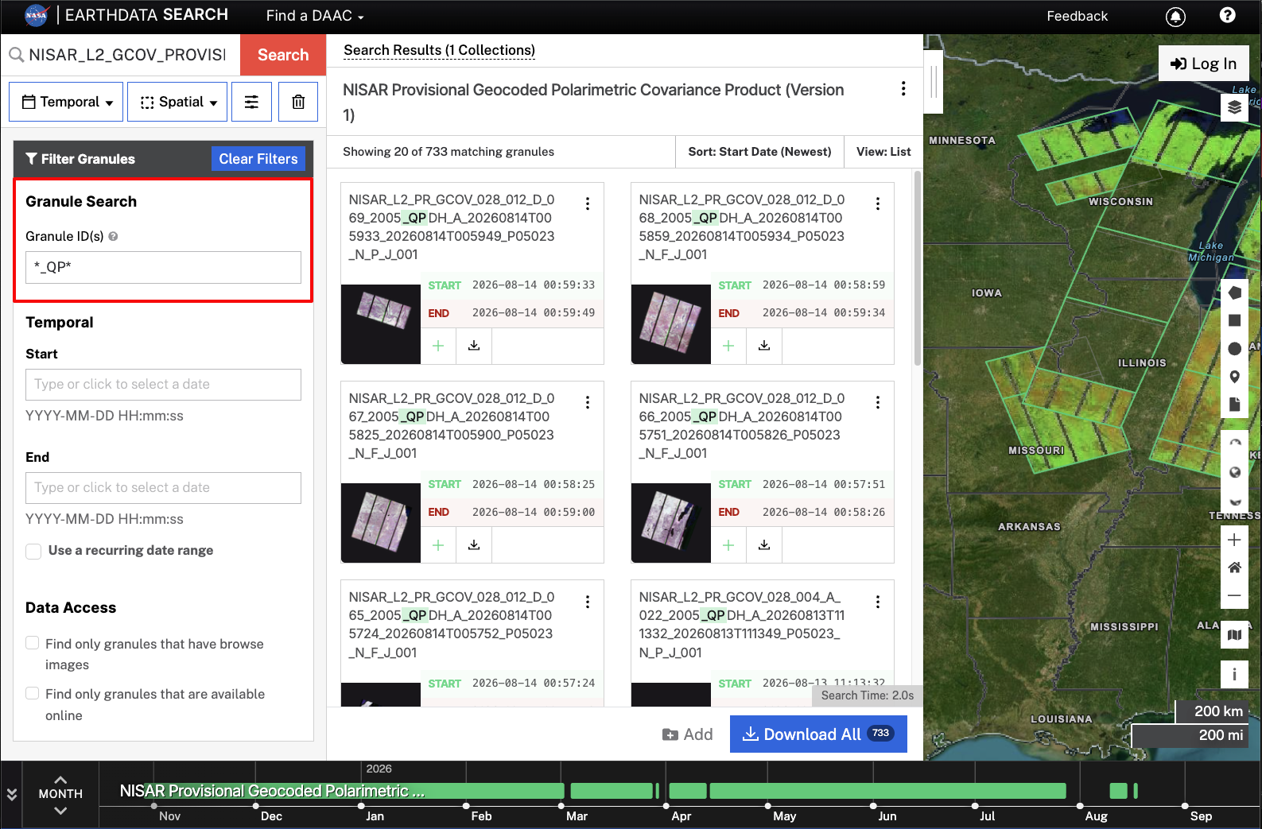Viewport: 1262px width, 829px height.
Task: Open the Spatial dropdown
Action: [177, 102]
